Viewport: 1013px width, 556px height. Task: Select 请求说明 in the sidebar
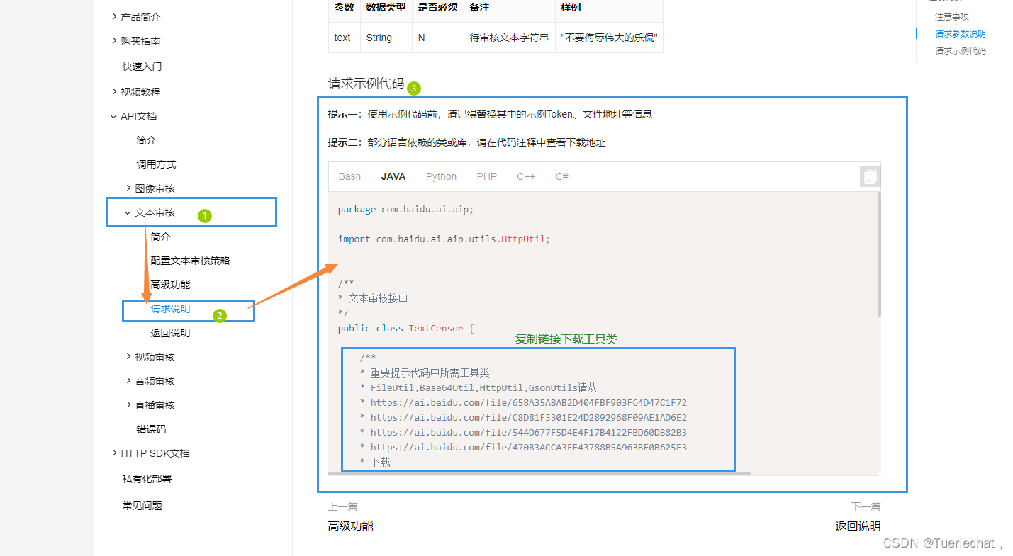click(170, 310)
